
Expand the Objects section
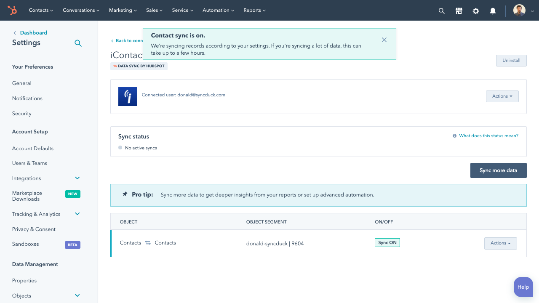77,295
